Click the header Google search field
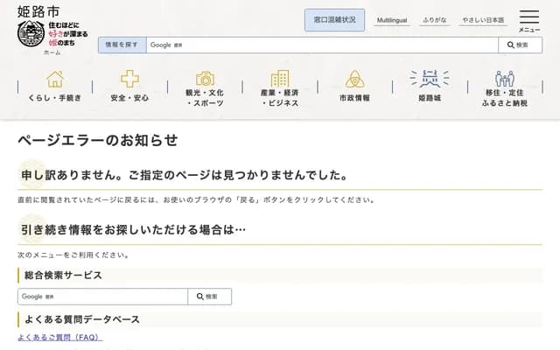Image resolution: width=560 pixels, height=350 pixels. pyautogui.click(x=321, y=45)
